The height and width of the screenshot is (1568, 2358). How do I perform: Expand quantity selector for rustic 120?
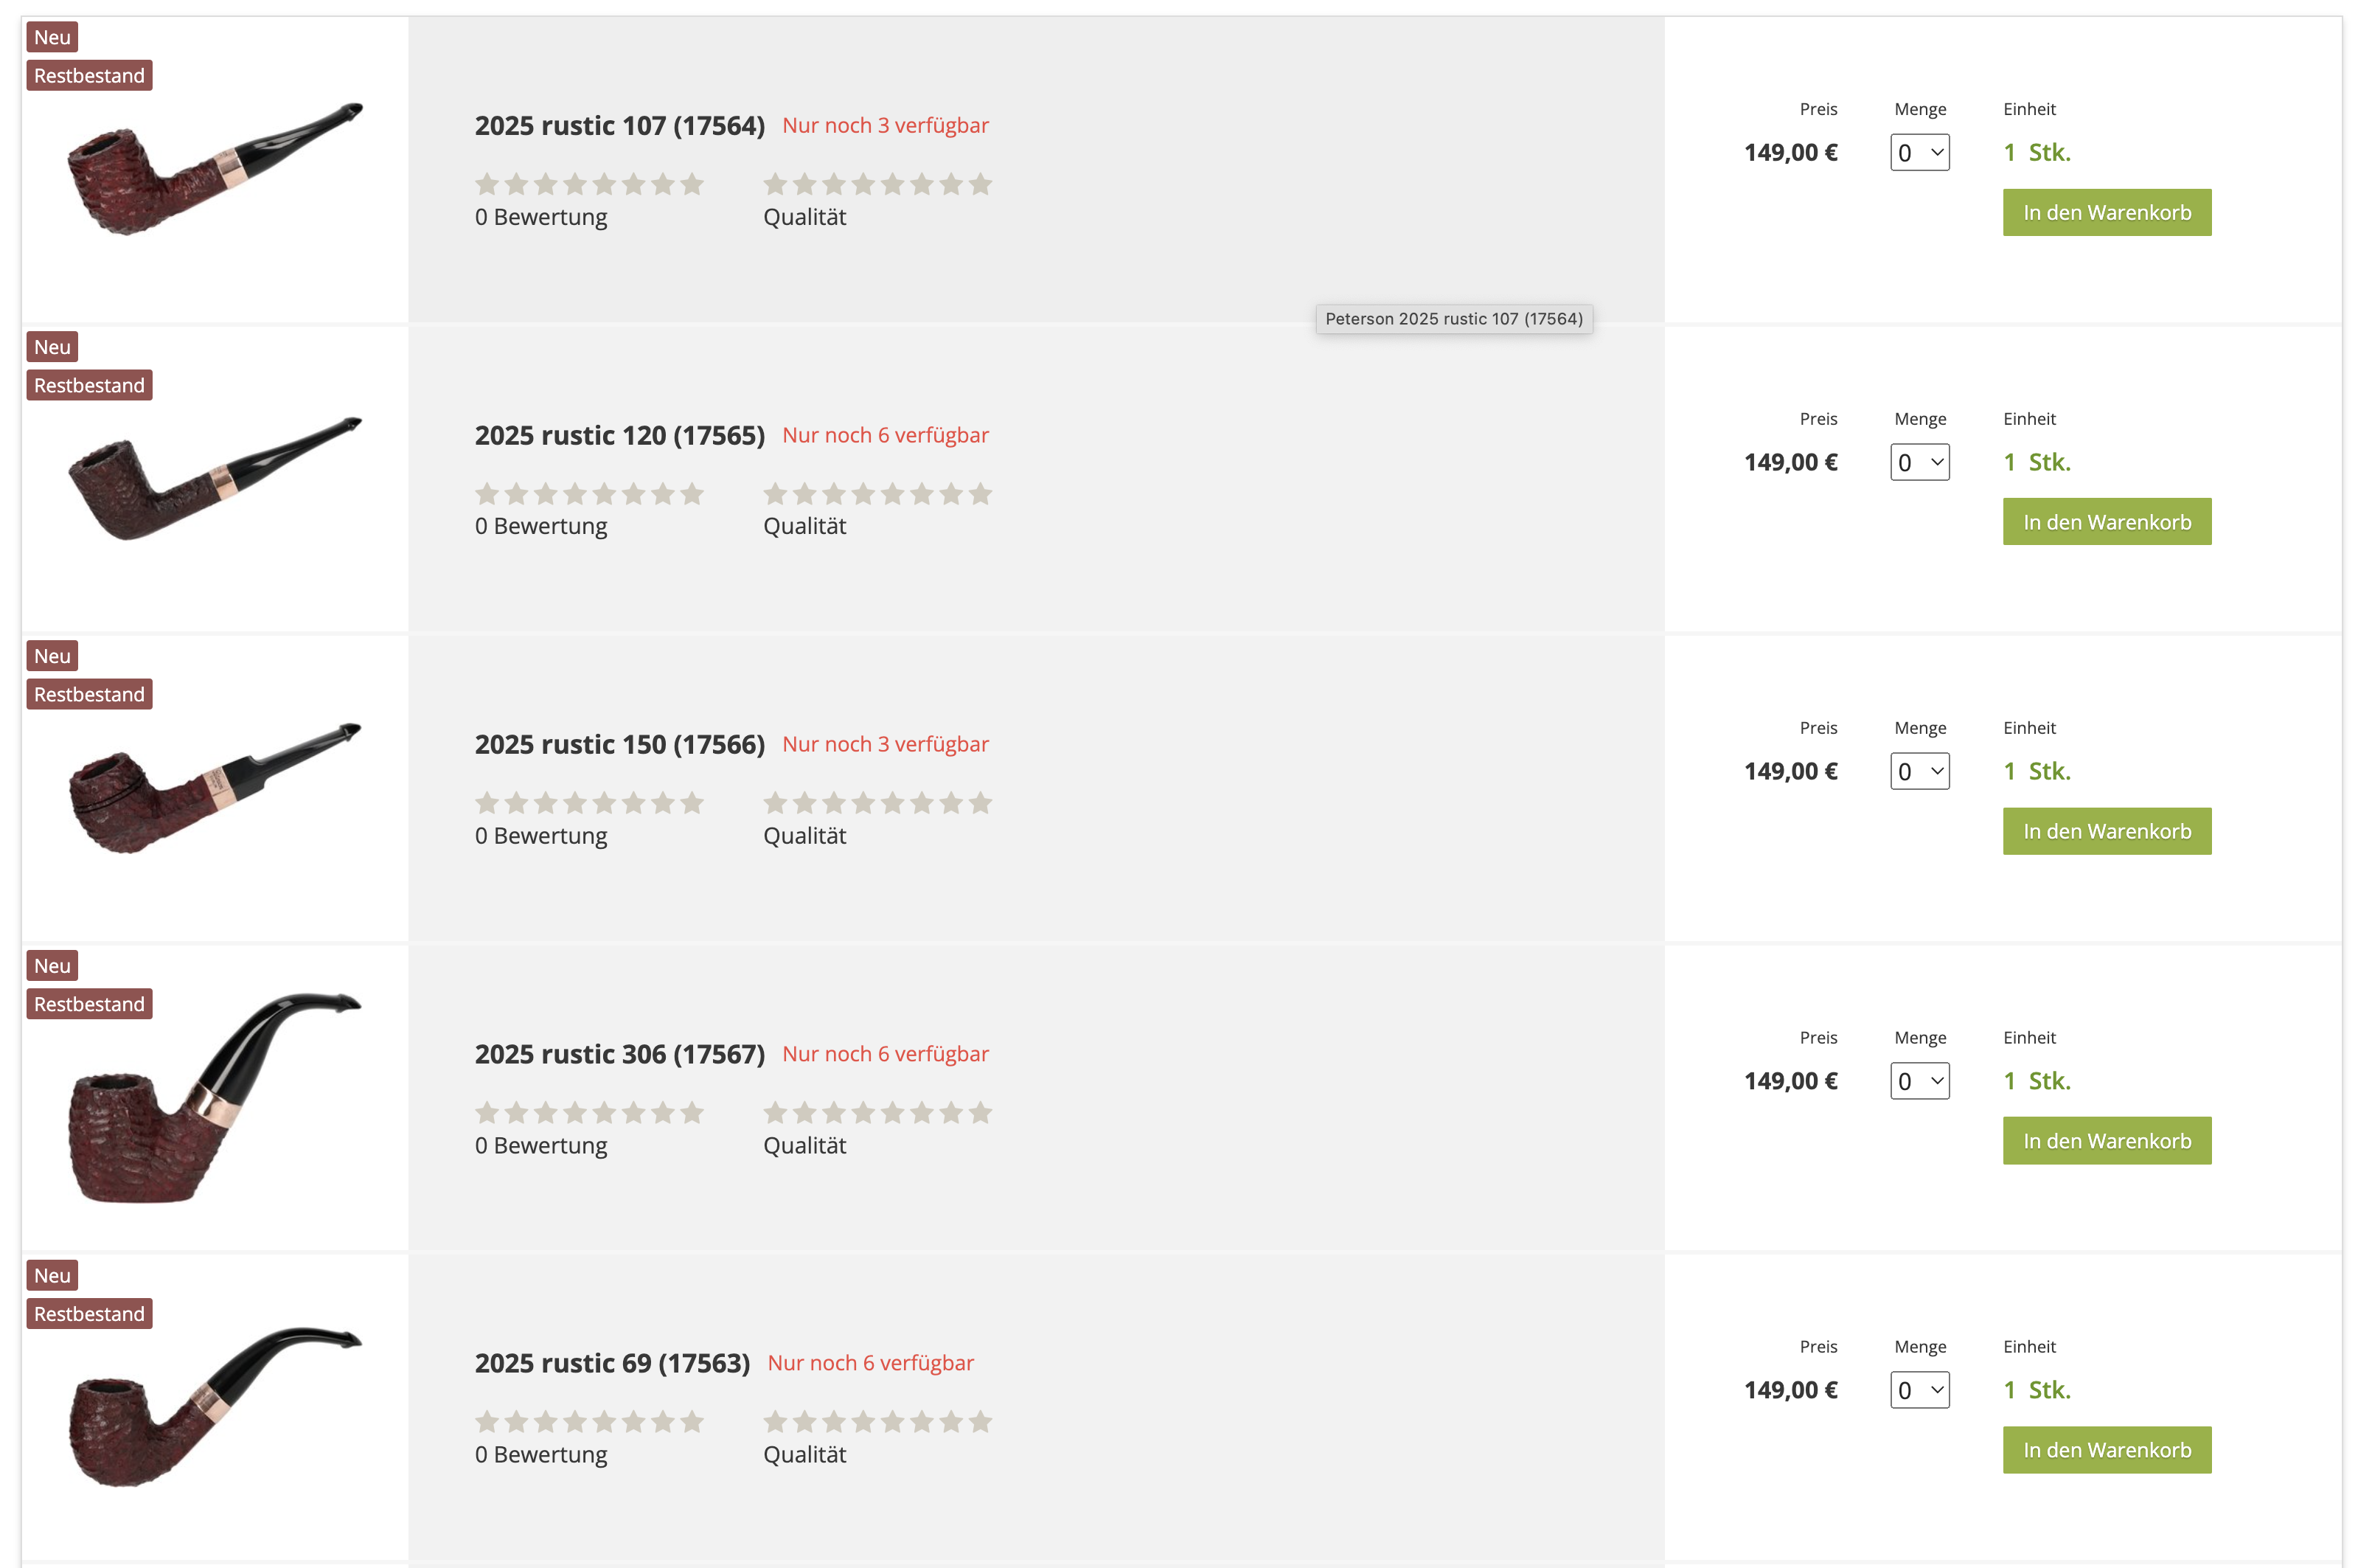(1919, 462)
